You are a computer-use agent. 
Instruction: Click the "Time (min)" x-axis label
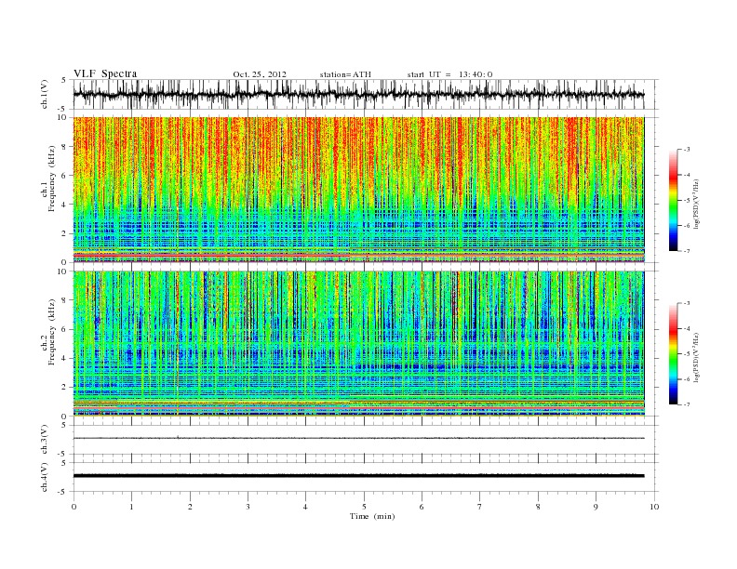(x=372, y=516)
